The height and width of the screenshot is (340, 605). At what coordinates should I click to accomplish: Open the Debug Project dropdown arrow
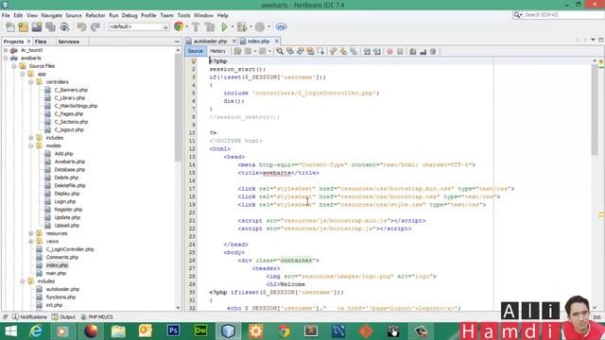pyautogui.click(x=251, y=27)
